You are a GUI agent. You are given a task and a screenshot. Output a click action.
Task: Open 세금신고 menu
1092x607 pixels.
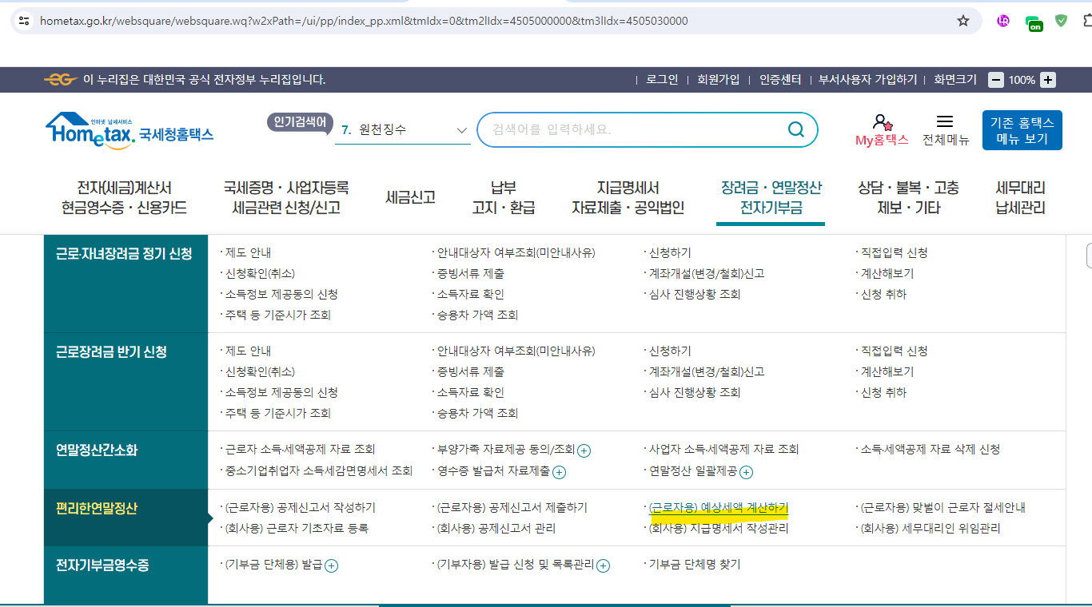pyautogui.click(x=410, y=197)
